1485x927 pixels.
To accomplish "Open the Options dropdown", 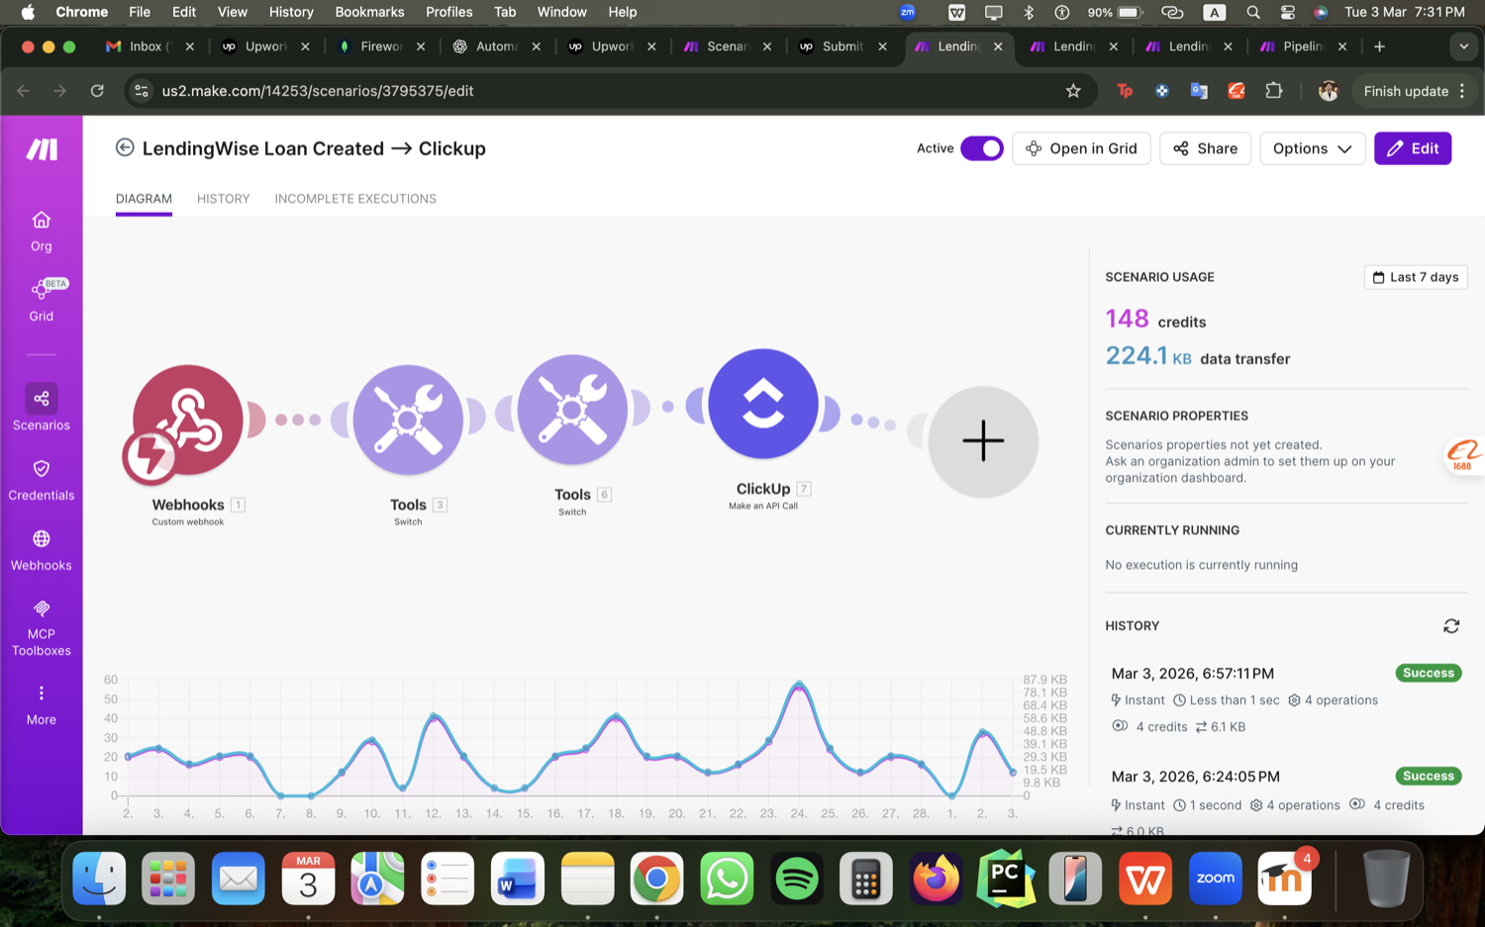I will coord(1312,148).
